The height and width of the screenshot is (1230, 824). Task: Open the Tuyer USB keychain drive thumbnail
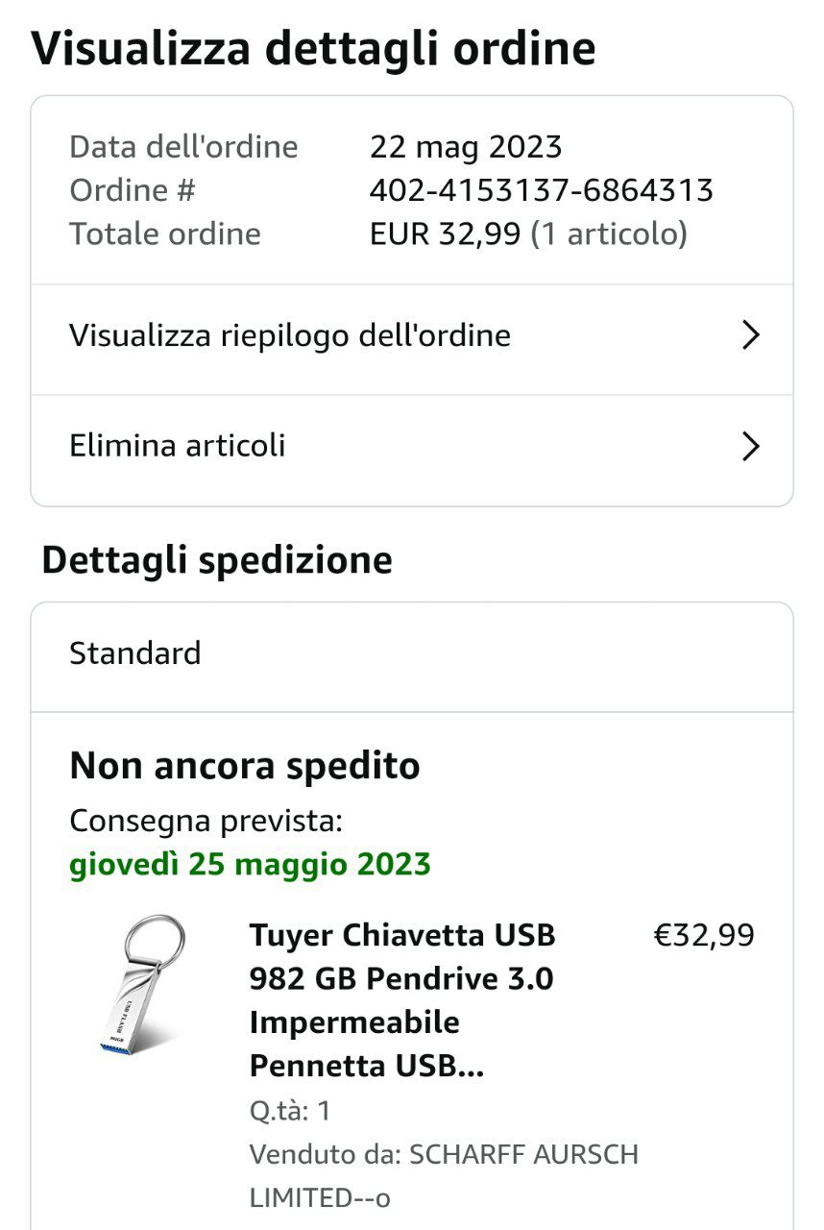coord(143,985)
